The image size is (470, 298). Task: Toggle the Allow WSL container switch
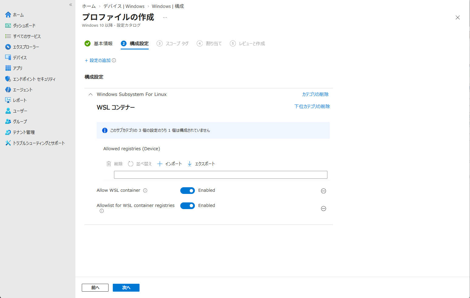tap(188, 191)
